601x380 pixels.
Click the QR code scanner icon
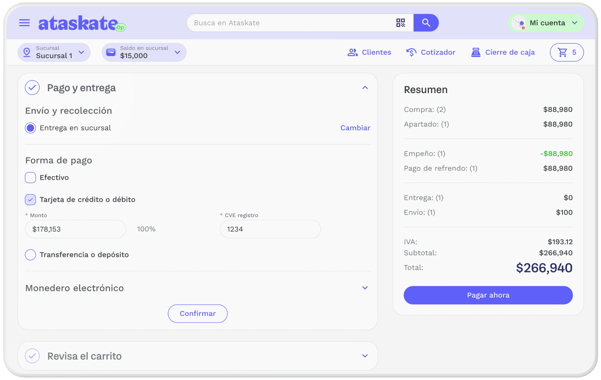pos(400,23)
